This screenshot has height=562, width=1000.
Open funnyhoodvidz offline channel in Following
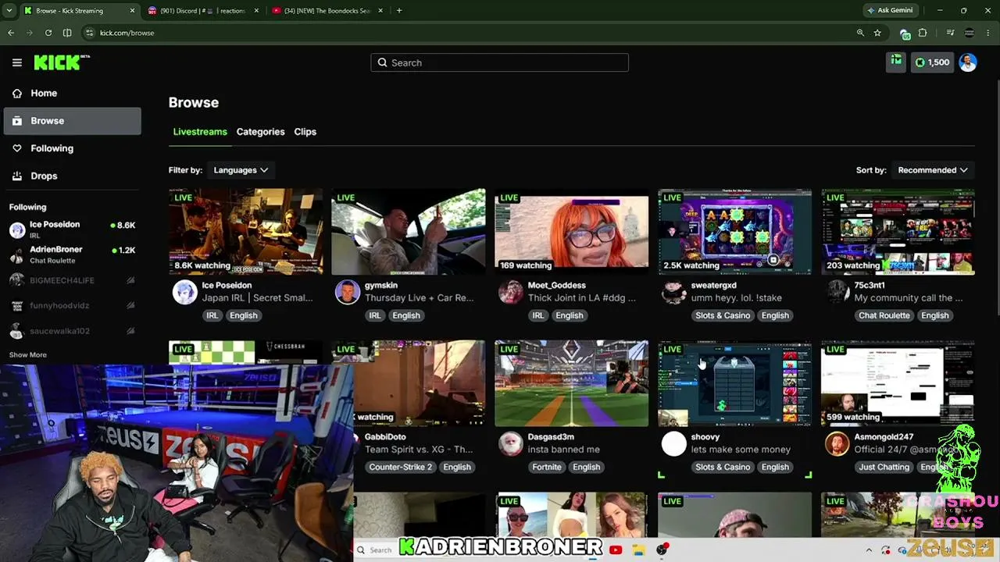(x=72, y=305)
